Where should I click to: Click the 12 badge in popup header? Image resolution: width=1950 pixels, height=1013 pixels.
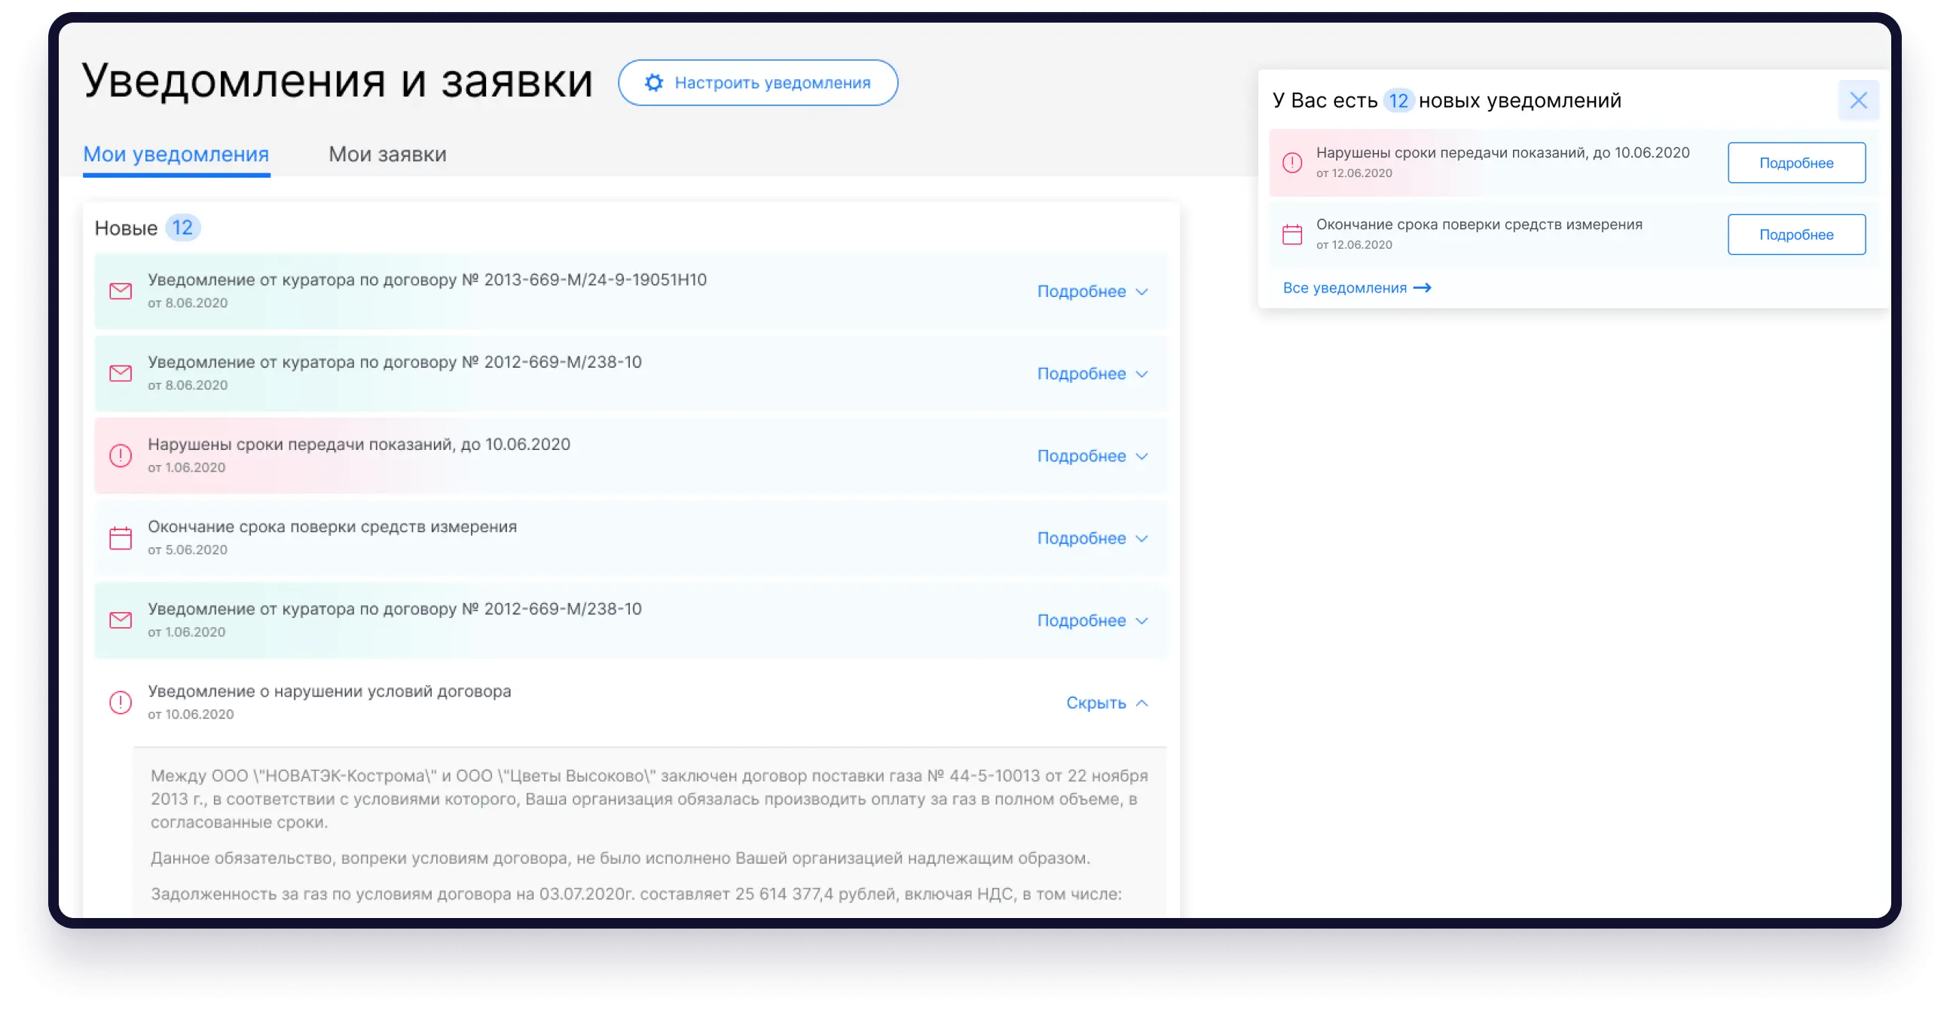point(1398,100)
